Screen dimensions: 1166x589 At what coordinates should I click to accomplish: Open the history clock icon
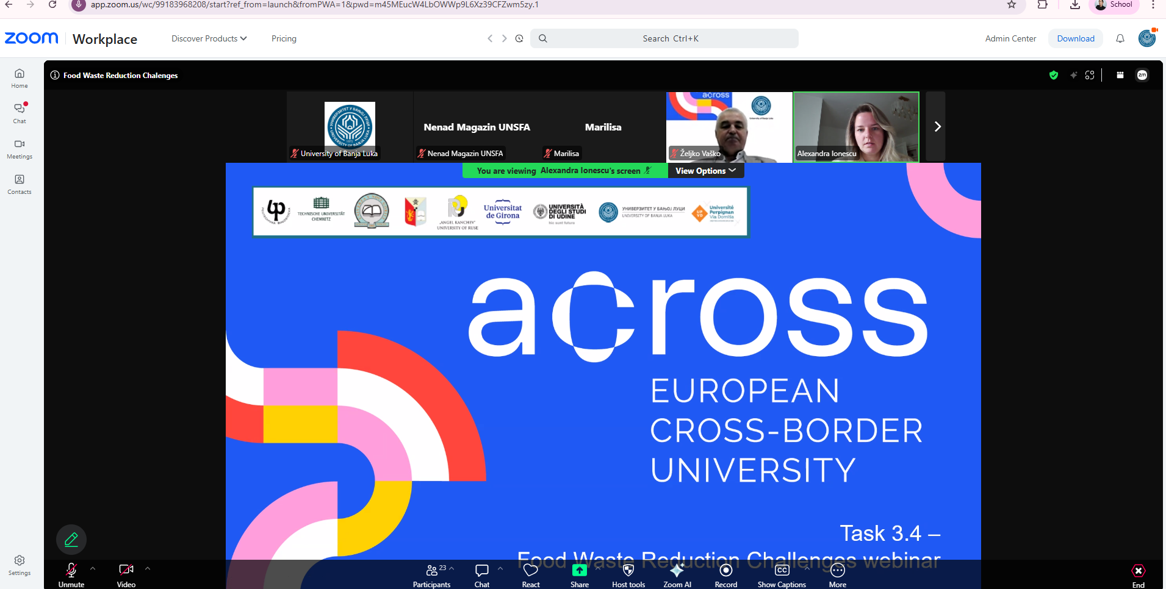coord(519,38)
